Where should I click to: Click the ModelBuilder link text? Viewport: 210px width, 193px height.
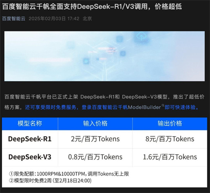coord(144,107)
